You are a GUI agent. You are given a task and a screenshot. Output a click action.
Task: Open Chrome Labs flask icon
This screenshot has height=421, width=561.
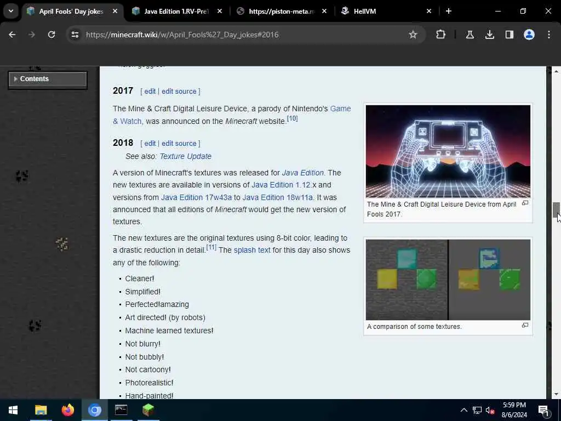(x=470, y=35)
